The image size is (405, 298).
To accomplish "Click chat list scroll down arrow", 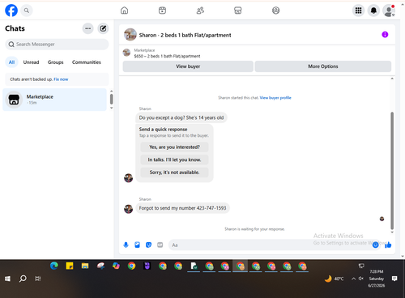I will [x=112, y=108].
